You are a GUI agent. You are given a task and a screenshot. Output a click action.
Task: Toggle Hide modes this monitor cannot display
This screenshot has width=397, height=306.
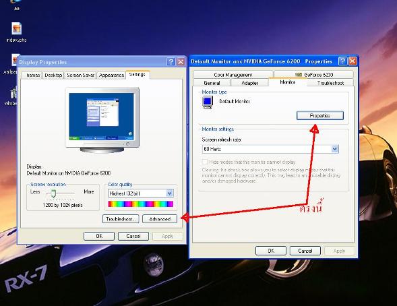pos(205,162)
